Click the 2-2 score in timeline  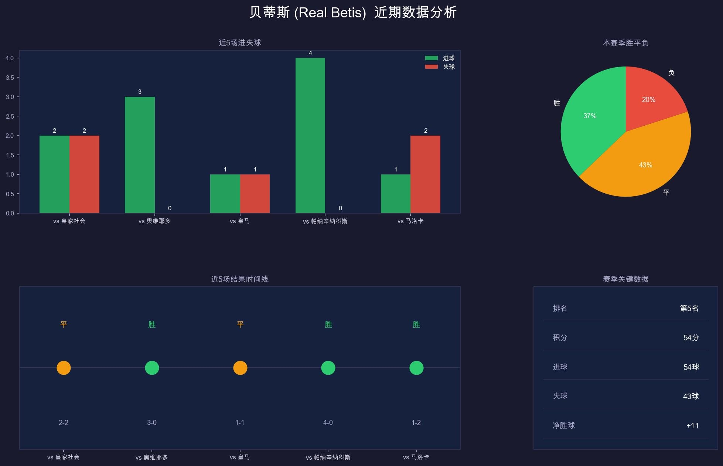[x=64, y=422]
